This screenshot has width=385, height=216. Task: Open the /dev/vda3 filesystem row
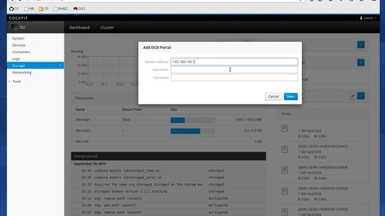168,131
